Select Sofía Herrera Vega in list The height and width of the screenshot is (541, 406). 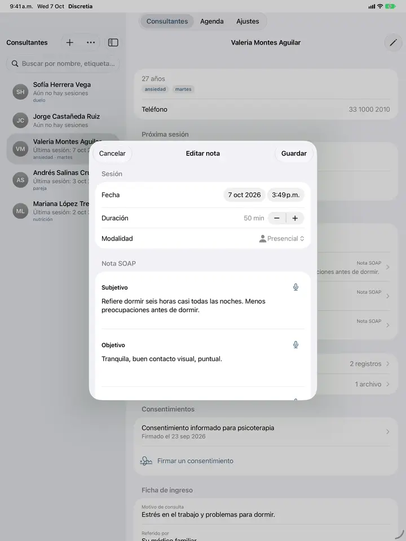[x=63, y=92]
